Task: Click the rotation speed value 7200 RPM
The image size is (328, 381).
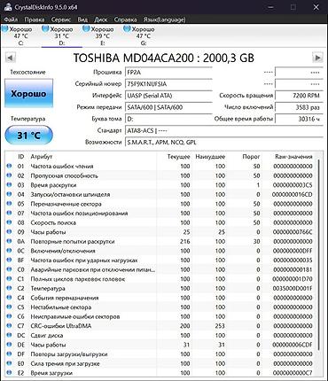Action: (x=299, y=96)
